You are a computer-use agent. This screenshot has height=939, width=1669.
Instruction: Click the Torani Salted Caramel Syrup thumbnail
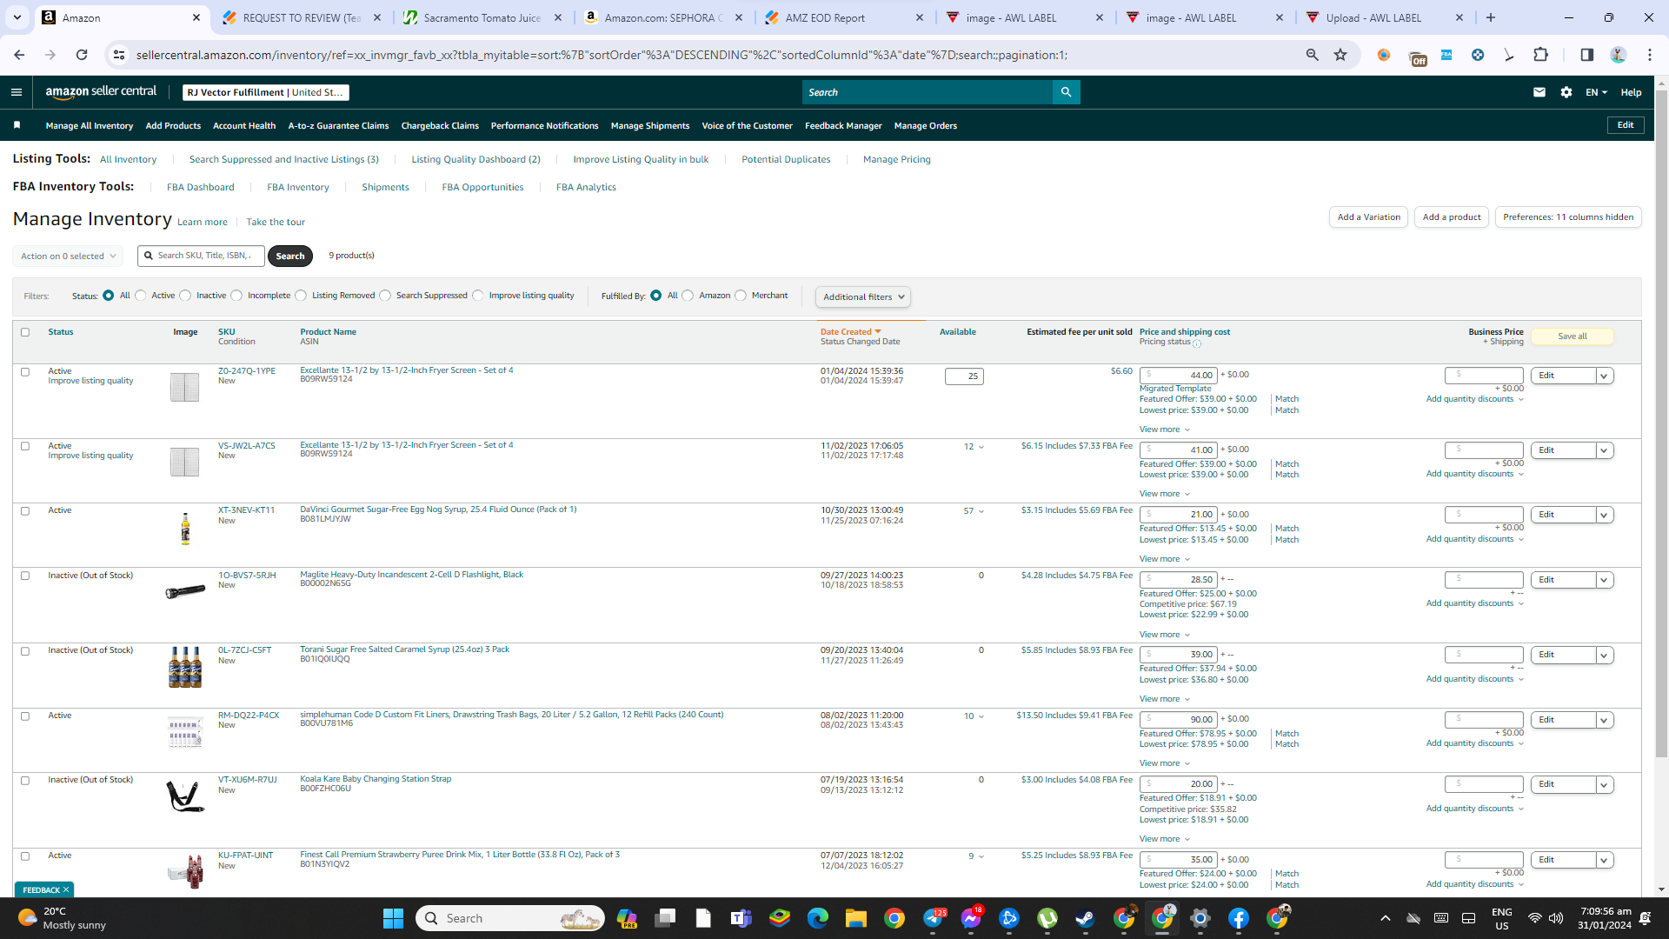[x=185, y=667]
